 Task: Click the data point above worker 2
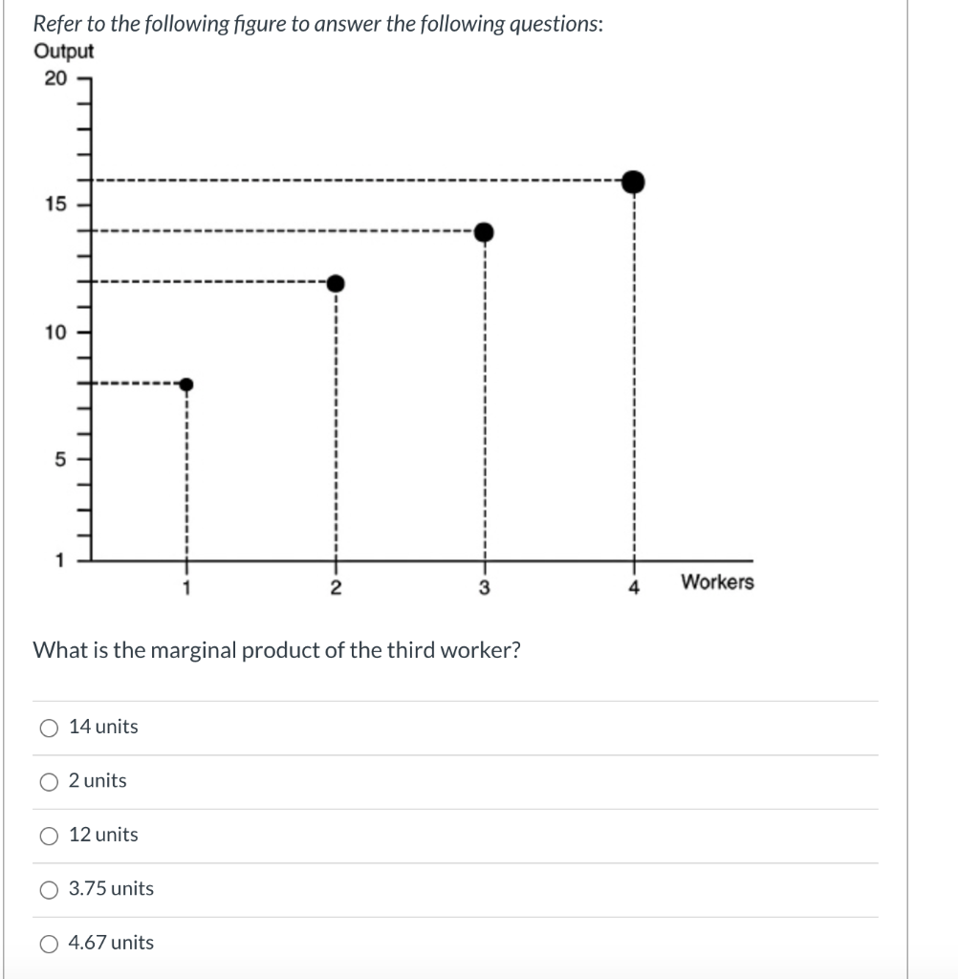pyautogui.click(x=336, y=282)
